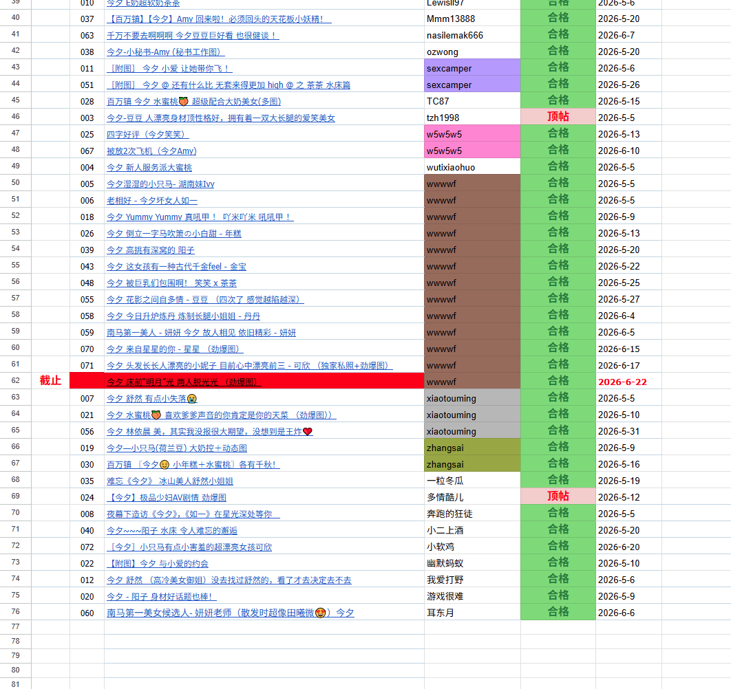Open the 今夕-小秘书-Amy link
This screenshot has width=731, height=689.
coord(165,52)
